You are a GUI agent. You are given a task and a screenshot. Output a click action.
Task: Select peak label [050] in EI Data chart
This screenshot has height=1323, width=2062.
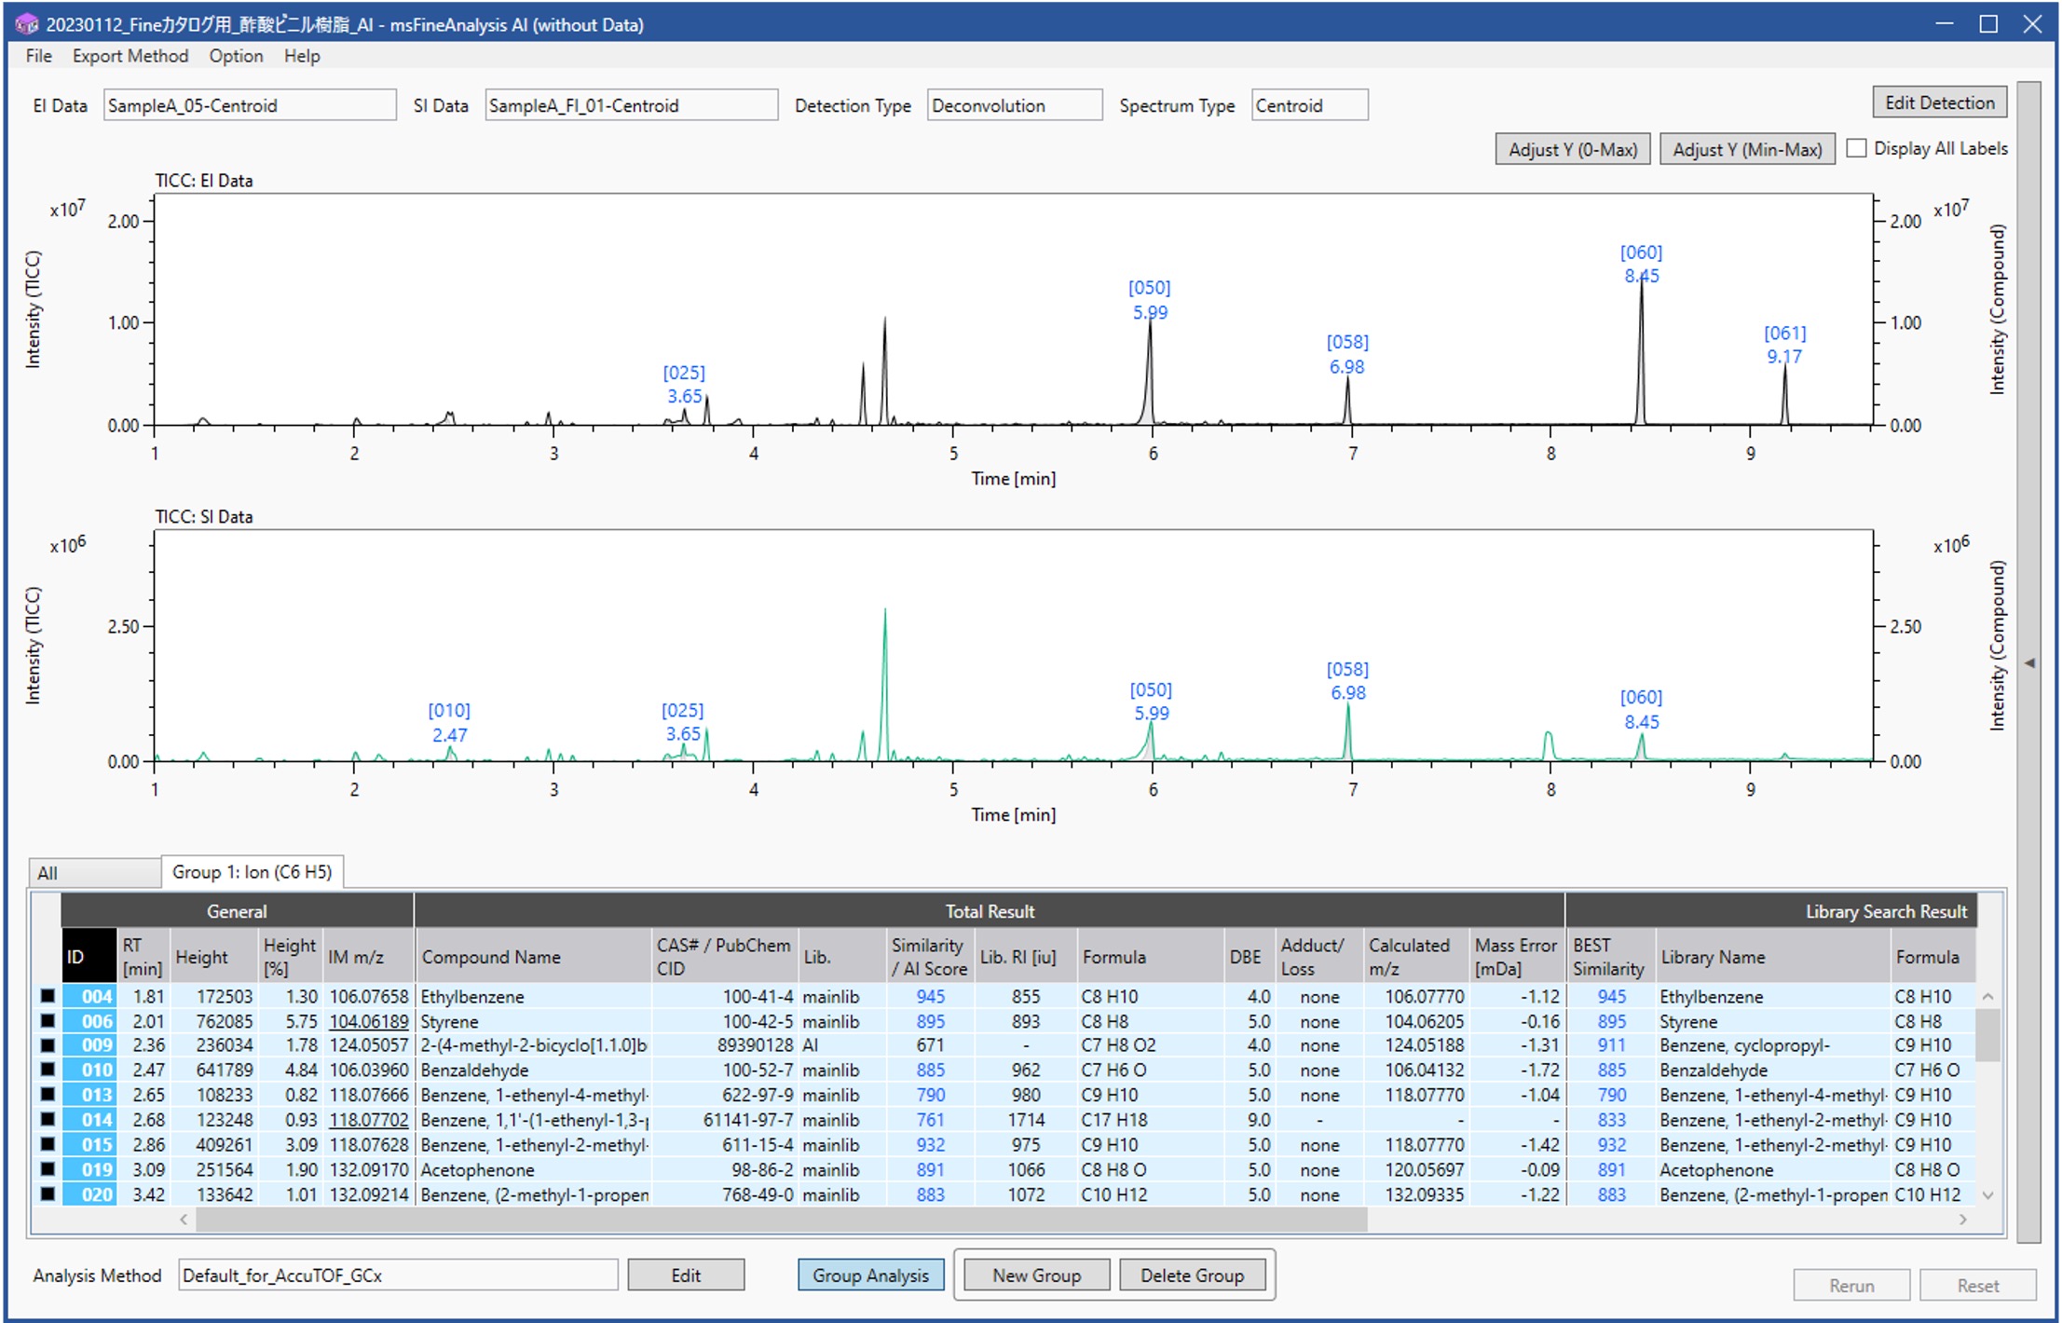pos(1150,300)
